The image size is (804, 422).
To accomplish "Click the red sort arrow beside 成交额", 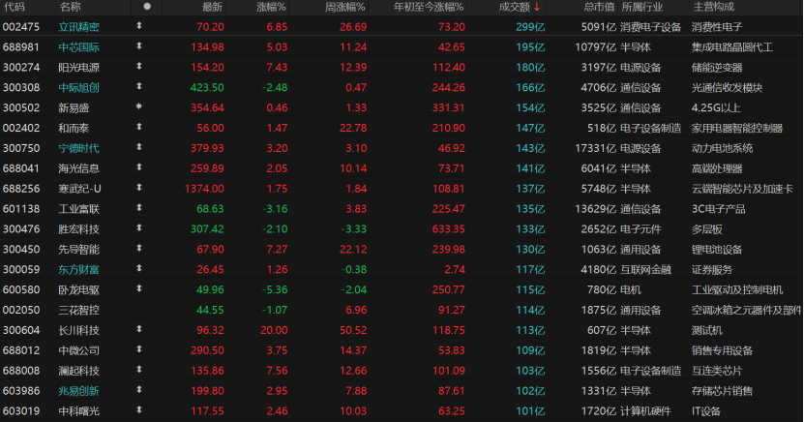I will (537, 7).
